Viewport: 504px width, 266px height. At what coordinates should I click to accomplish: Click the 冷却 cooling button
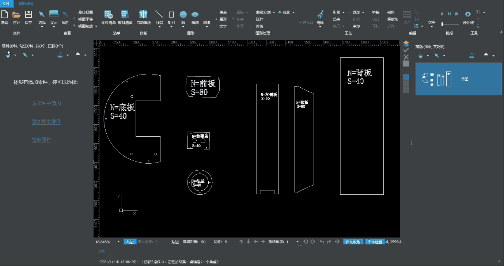356,26
